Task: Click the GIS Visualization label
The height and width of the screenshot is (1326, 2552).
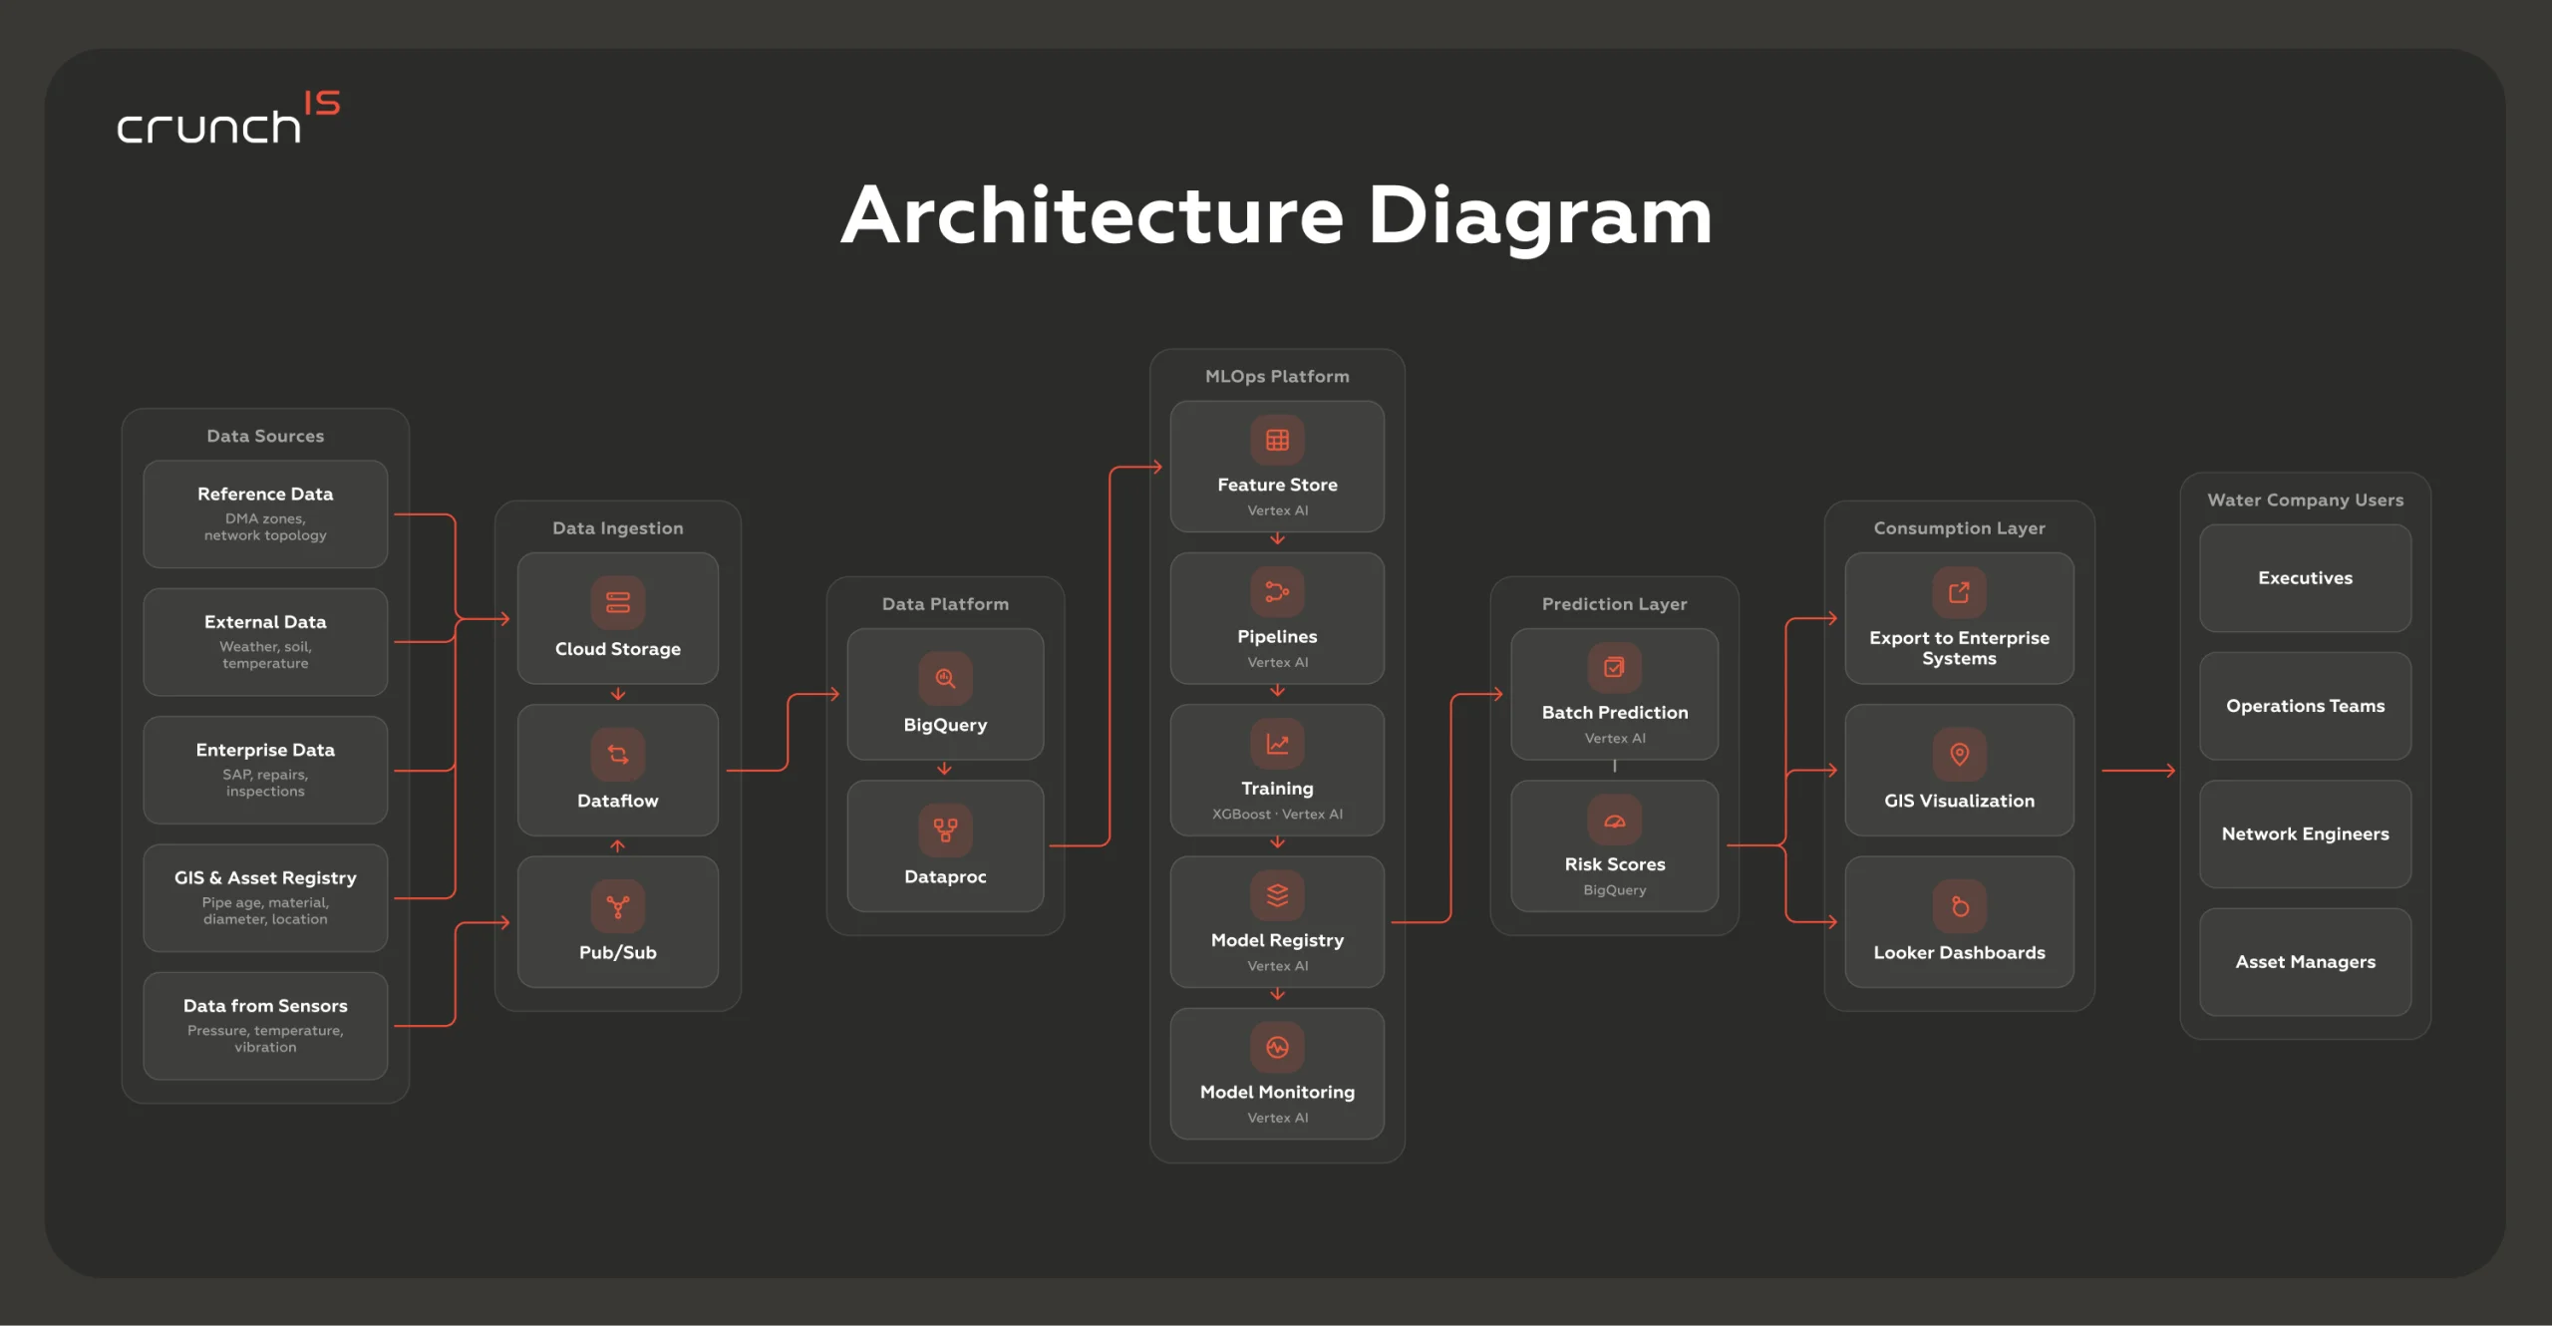Action: [1959, 802]
